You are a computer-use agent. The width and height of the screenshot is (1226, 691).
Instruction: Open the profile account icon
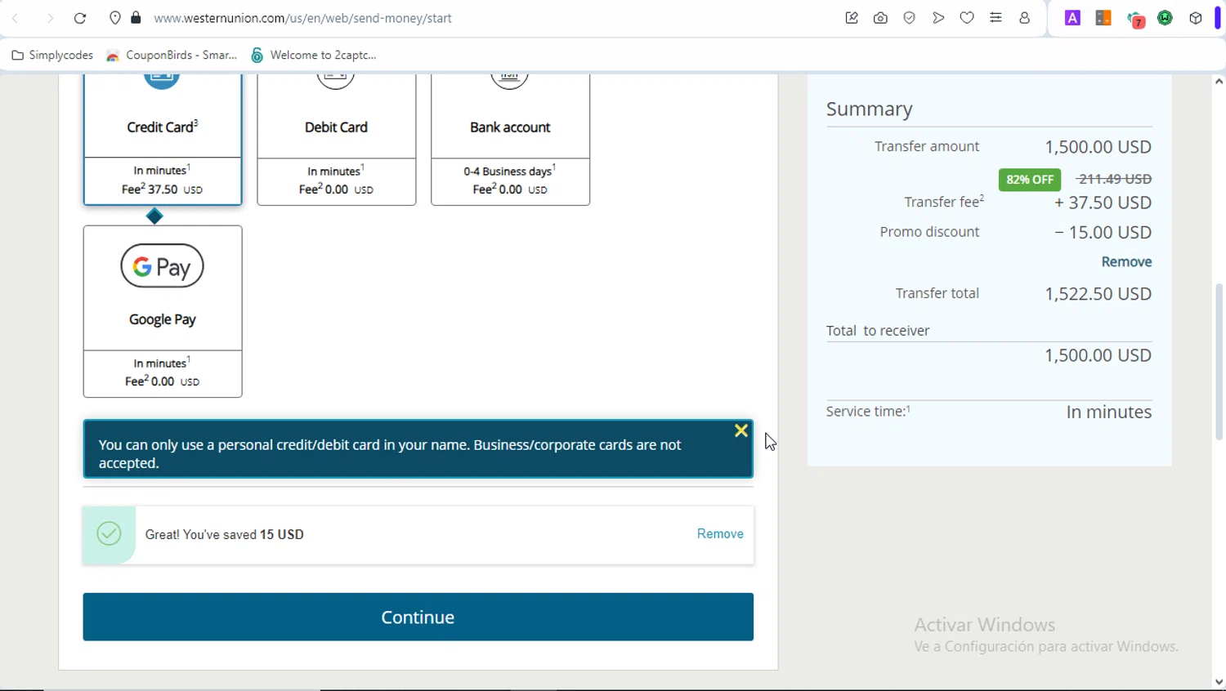coord(1024,18)
